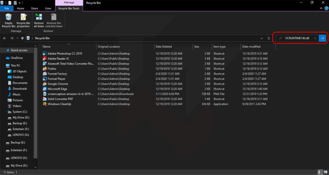The width and height of the screenshot is (329, 175).
Task: Select Adobe Photoshop CC 2019 shortcut
Action: coord(65,53)
